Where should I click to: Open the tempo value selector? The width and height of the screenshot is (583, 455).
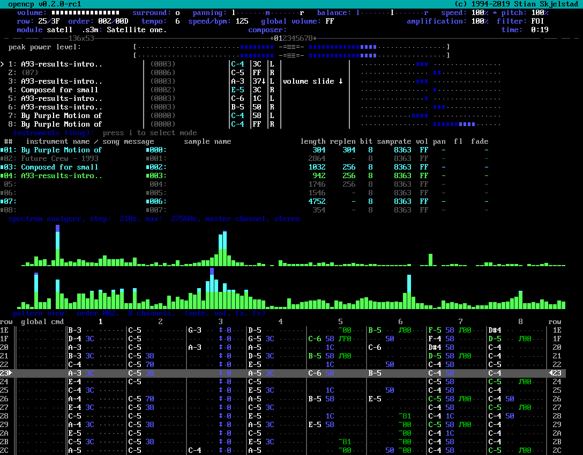click(177, 21)
